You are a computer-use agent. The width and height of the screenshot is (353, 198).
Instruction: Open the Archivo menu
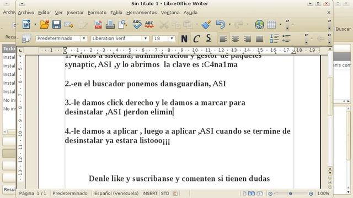(x=26, y=13)
